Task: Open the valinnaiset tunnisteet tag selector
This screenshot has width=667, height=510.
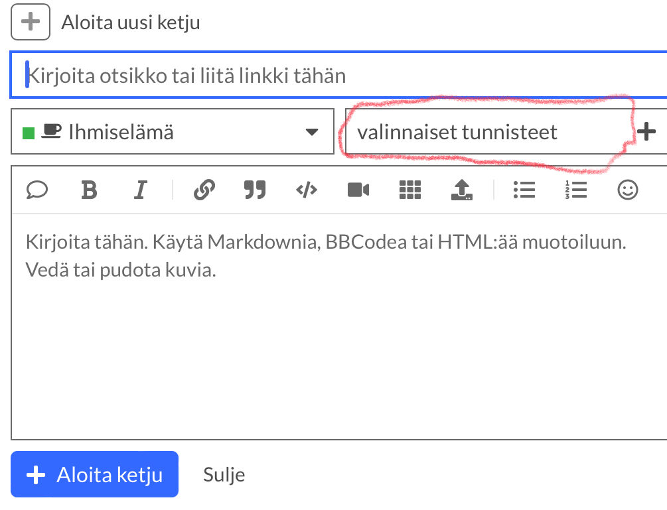Action: (x=484, y=132)
